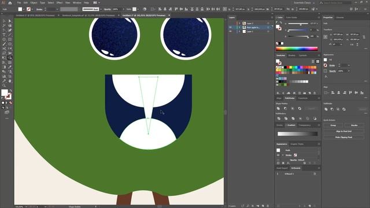The width and height of the screenshot is (370, 208).
Task: Activate the Type tool in the toolbar
Action: click(4, 35)
